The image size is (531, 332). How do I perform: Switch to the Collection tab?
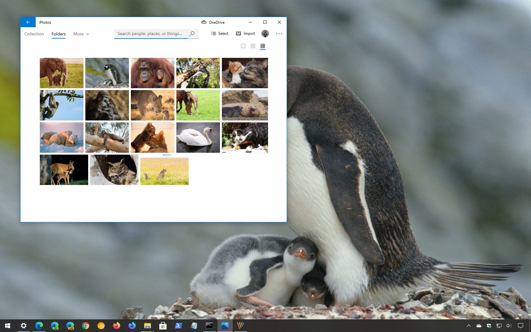[x=34, y=34]
